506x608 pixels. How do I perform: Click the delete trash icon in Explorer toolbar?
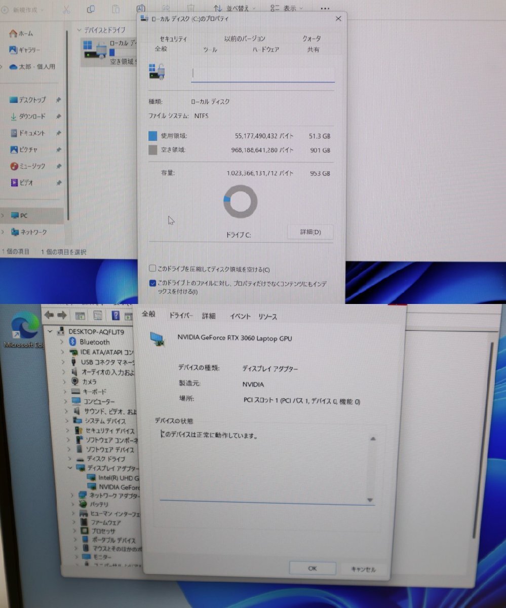click(x=190, y=8)
